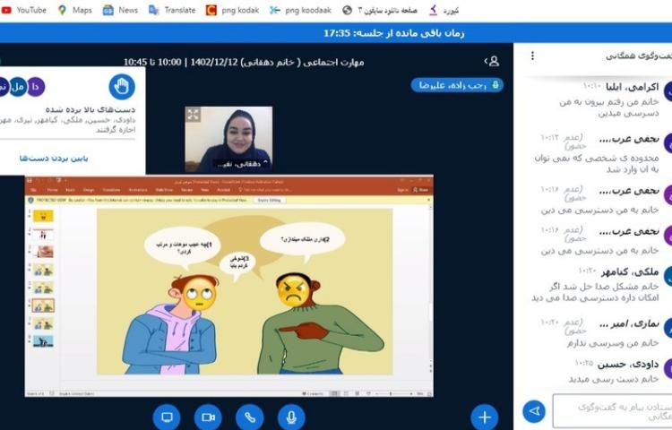Click the microphone button in bottom bar
Viewport: 672px width, 430px height.
(x=289, y=417)
